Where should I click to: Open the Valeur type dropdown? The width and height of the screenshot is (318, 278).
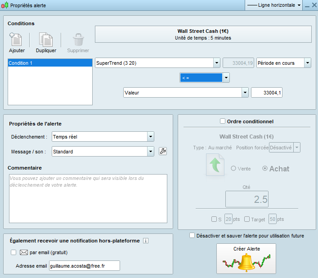(186, 93)
